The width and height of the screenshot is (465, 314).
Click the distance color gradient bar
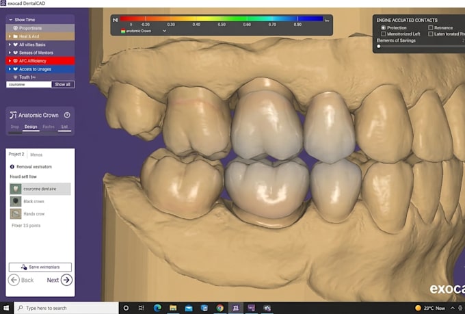(222, 18)
